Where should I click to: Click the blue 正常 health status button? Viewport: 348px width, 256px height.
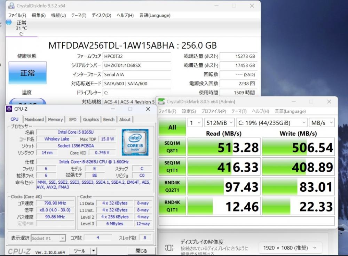[x=27, y=73]
